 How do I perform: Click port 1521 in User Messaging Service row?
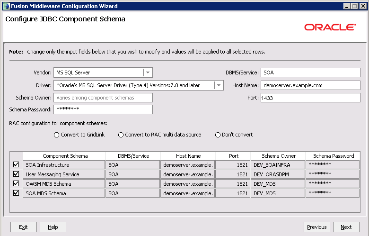point(233,174)
